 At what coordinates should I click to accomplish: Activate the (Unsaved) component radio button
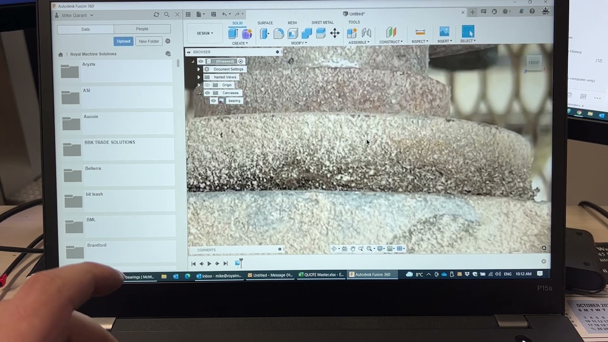tap(241, 61)
